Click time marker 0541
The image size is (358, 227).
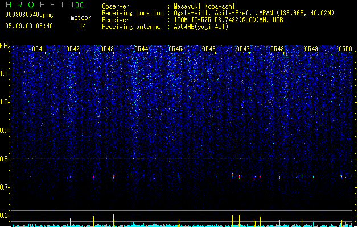coord(39,49)
